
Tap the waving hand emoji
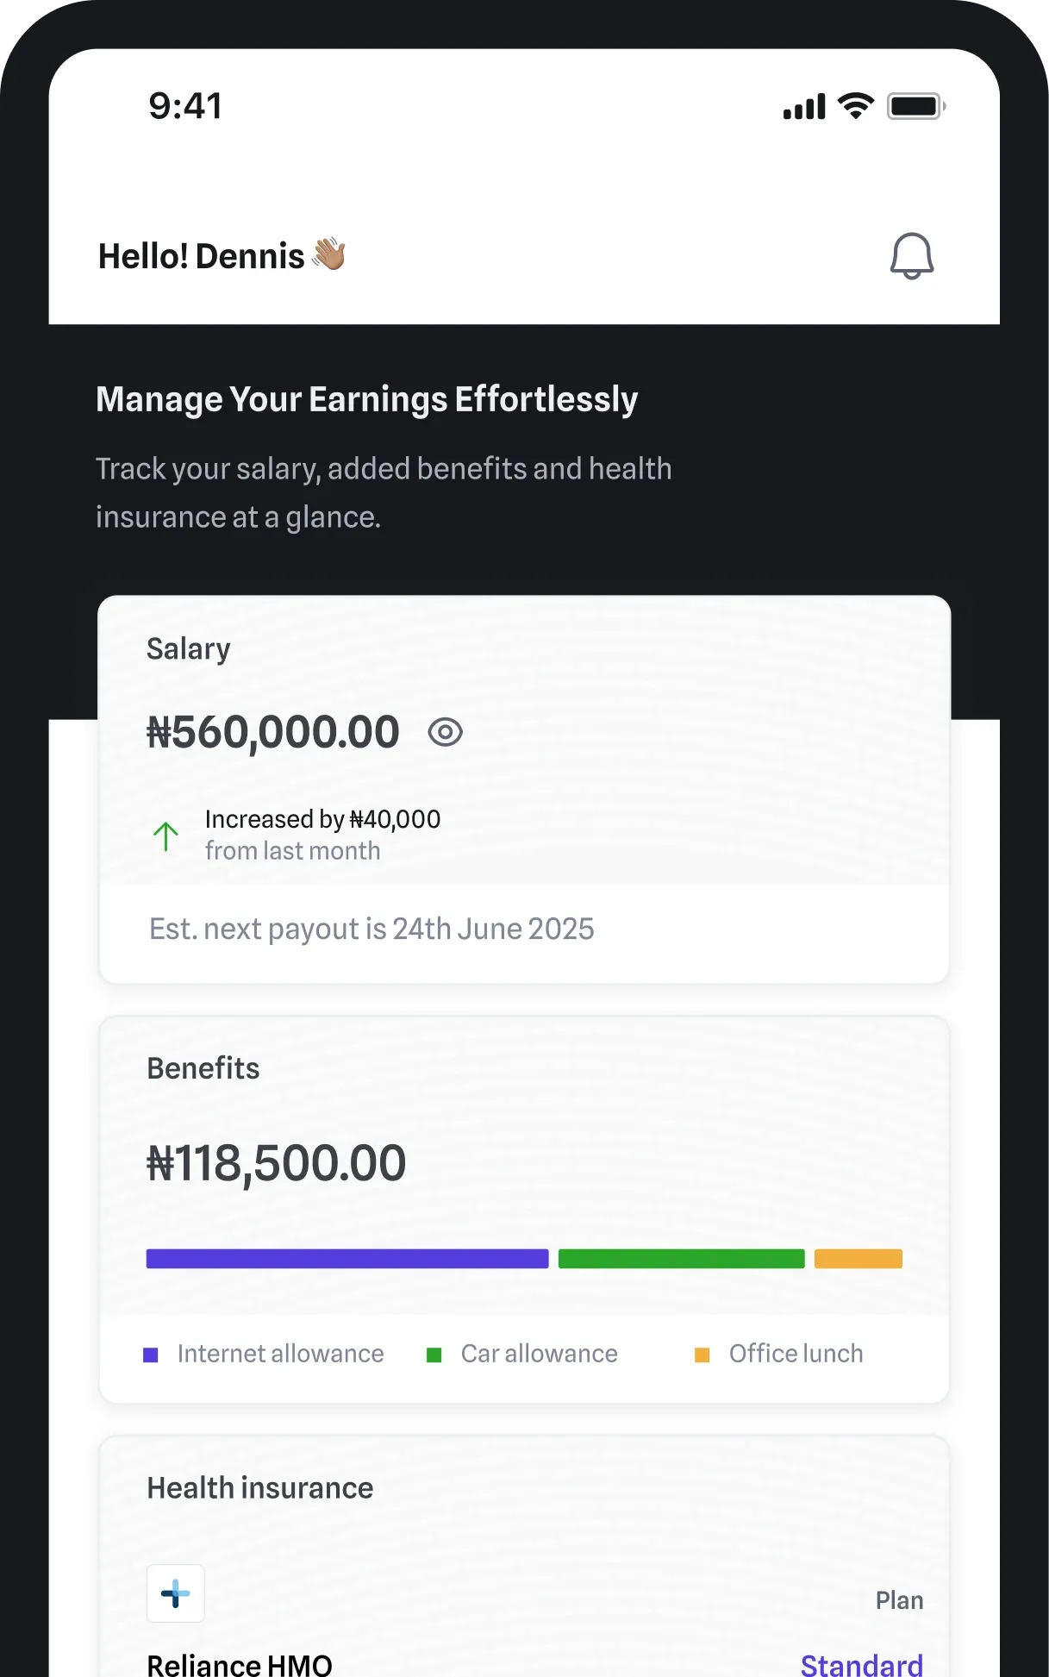329,254
